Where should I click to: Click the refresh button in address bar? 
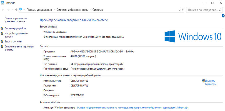182,10
